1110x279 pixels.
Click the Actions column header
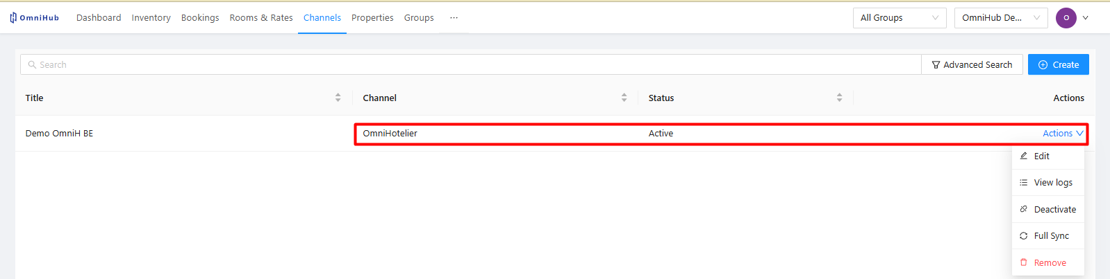pos(1068,98)
